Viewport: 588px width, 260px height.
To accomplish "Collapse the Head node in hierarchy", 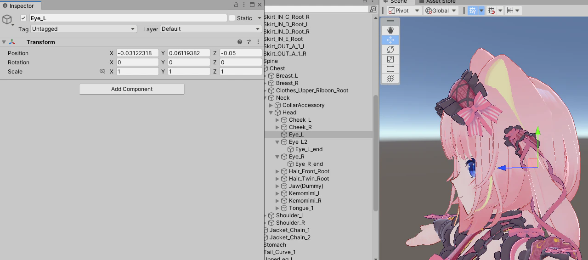I will click(271, 113).
